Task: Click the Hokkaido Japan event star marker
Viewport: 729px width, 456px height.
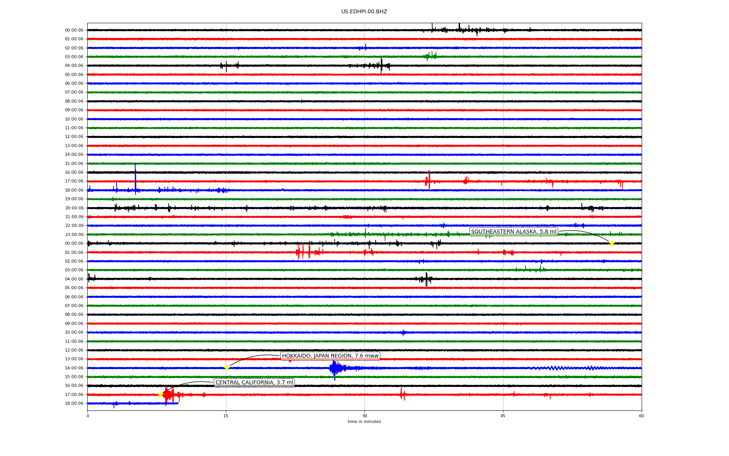Action: click(x=227, y=368)
